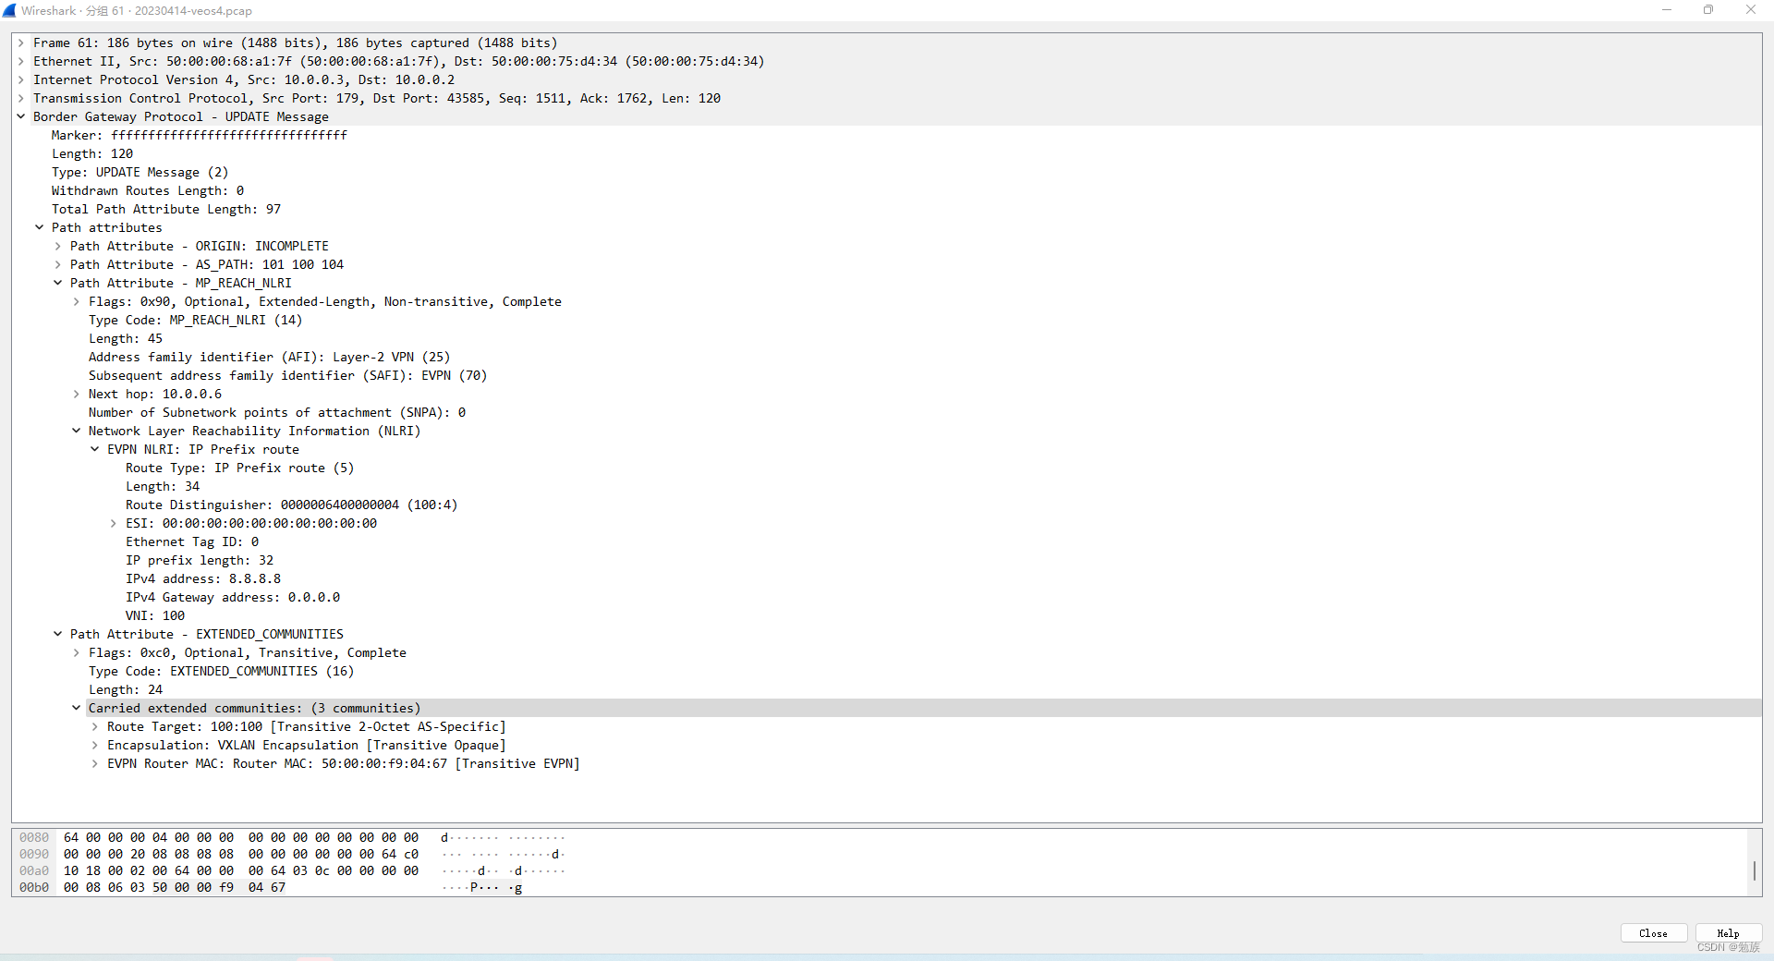
Task: Expand Route Target: 100:100 entry
Action: pyautogui.click(x=94, y=726)
